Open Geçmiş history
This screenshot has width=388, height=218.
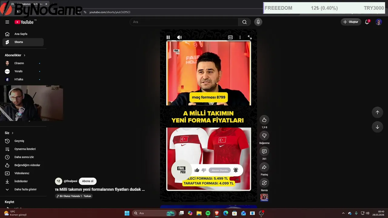[x=23, y=141]
